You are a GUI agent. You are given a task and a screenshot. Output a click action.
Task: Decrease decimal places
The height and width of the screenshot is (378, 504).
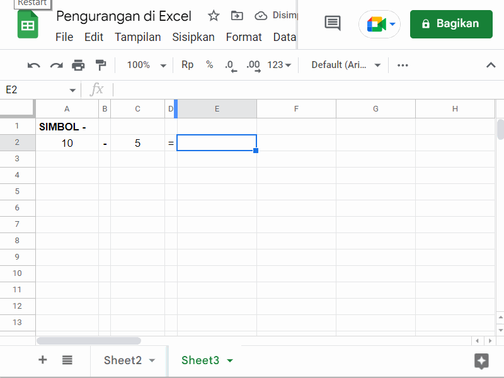(231, 66)
